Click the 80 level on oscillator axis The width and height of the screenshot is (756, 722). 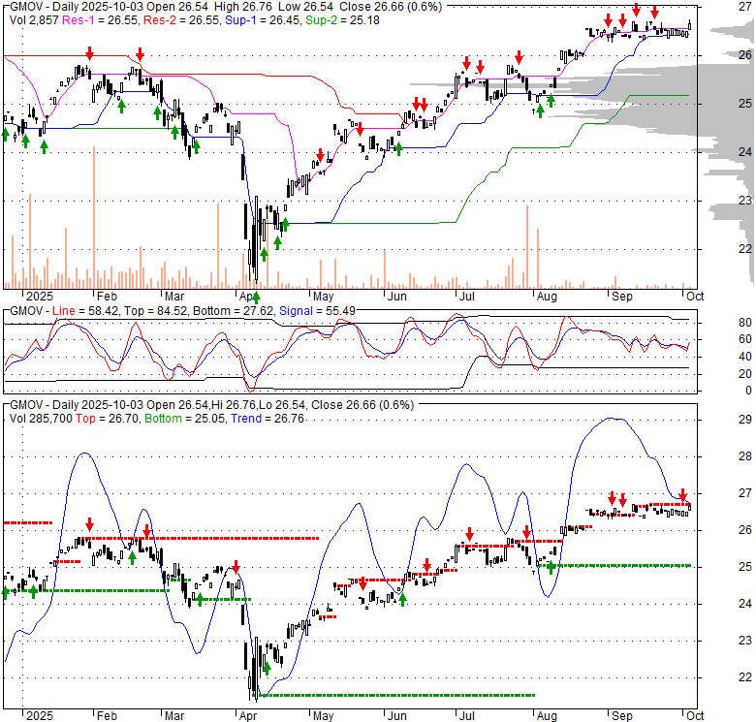[745, 323]
